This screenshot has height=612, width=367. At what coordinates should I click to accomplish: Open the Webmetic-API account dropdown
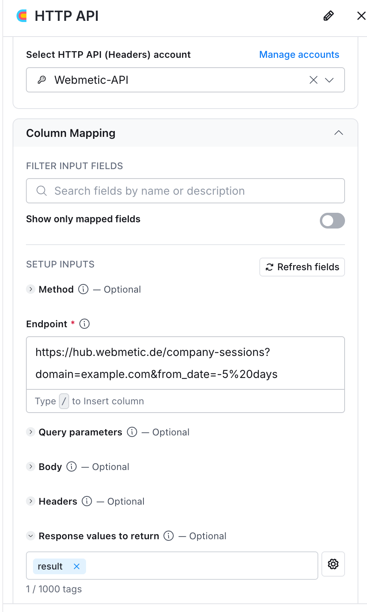(x=329, y=80)
